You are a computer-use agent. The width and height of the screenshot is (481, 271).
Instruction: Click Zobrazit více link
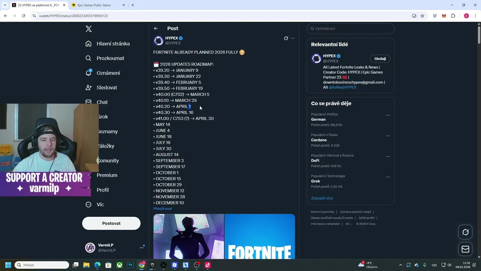(x=322, y=198)
